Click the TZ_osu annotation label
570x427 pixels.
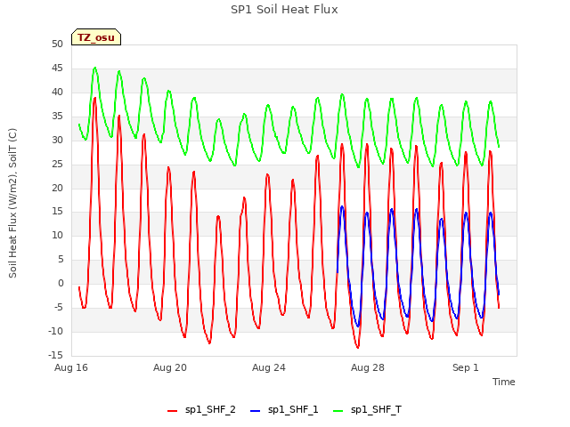pyautogui.click(x=96, y=37)
